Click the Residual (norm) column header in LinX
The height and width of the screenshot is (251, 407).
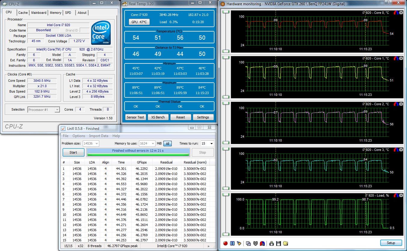195,162
